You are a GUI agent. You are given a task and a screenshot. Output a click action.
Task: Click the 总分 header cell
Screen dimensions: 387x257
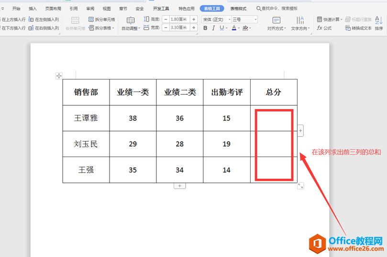274,92
